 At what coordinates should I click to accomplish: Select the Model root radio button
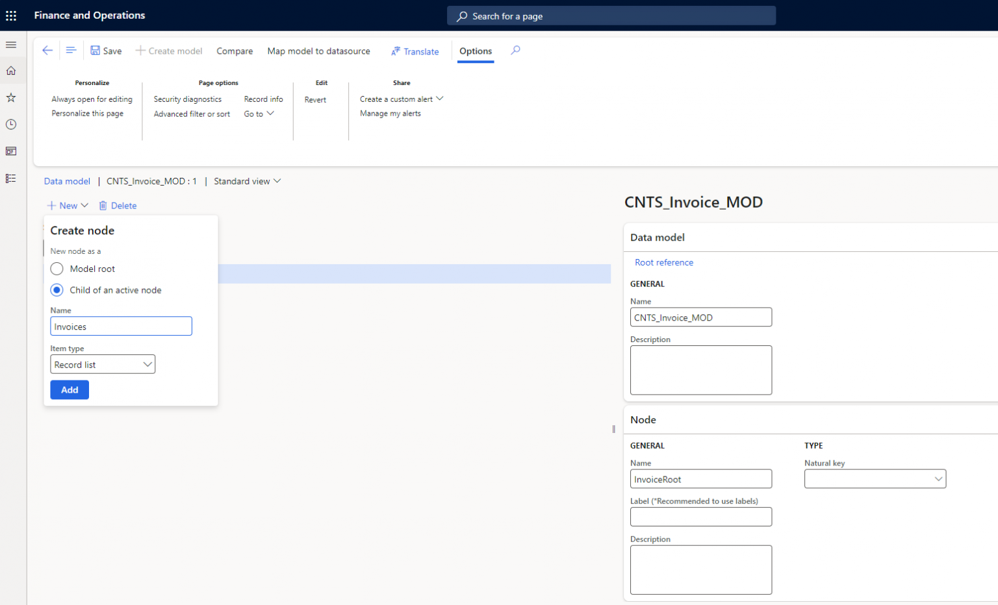click(x=57, y=268)
